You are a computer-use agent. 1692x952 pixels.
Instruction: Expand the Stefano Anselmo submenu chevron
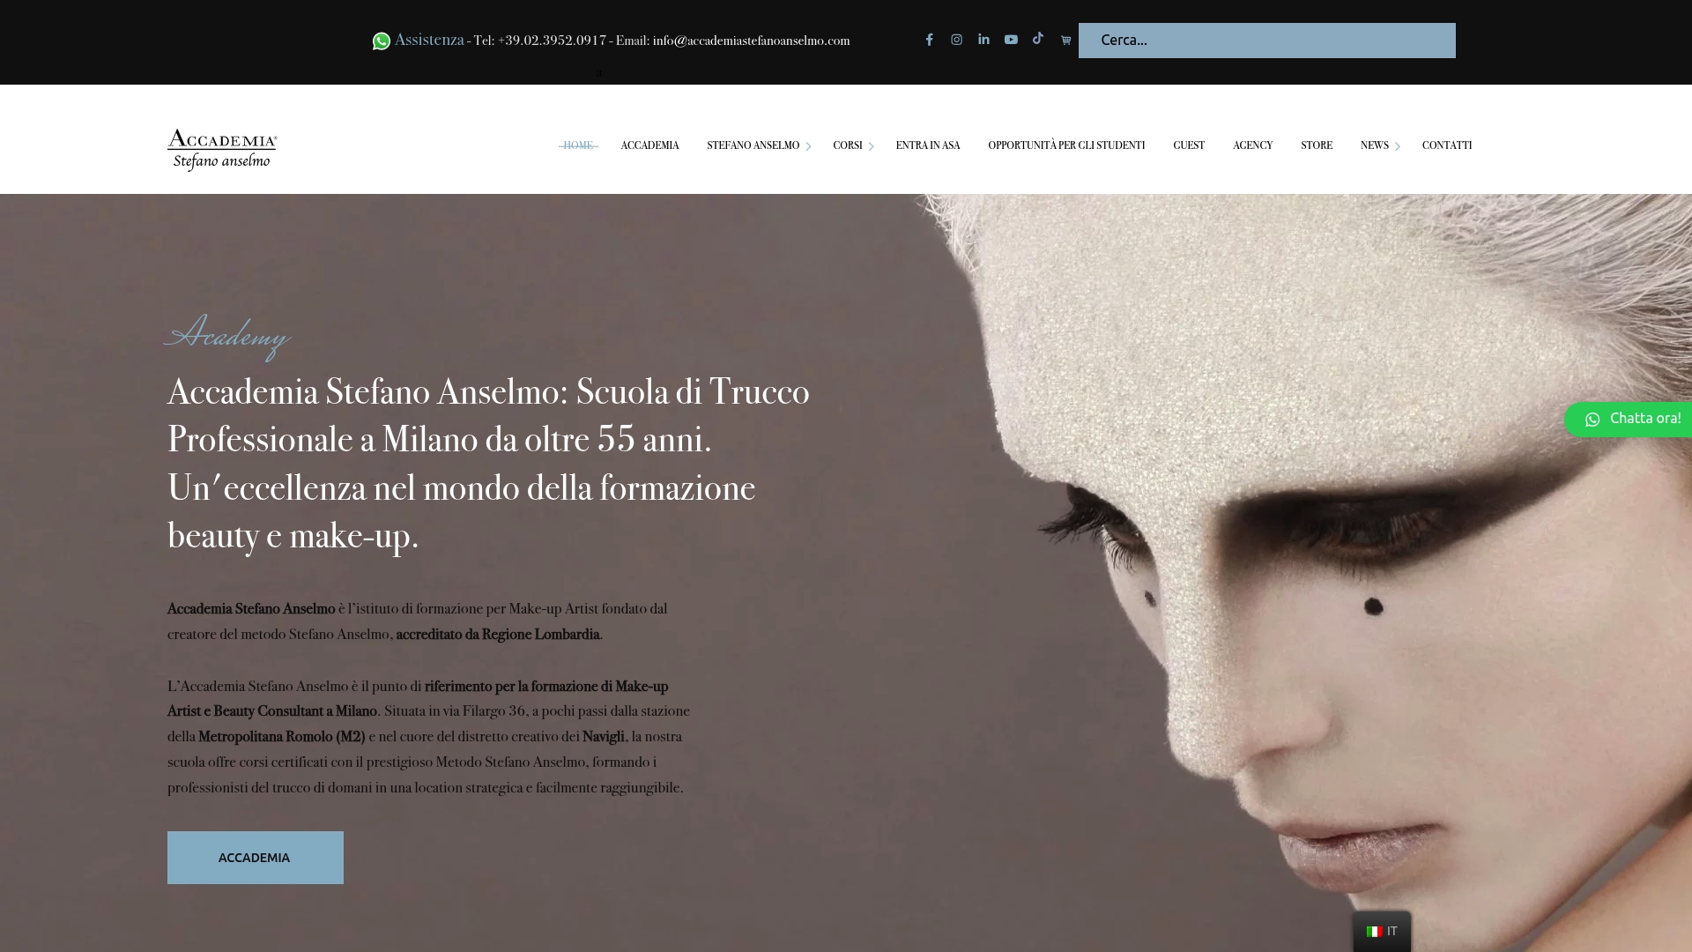(x=807, y=146)
